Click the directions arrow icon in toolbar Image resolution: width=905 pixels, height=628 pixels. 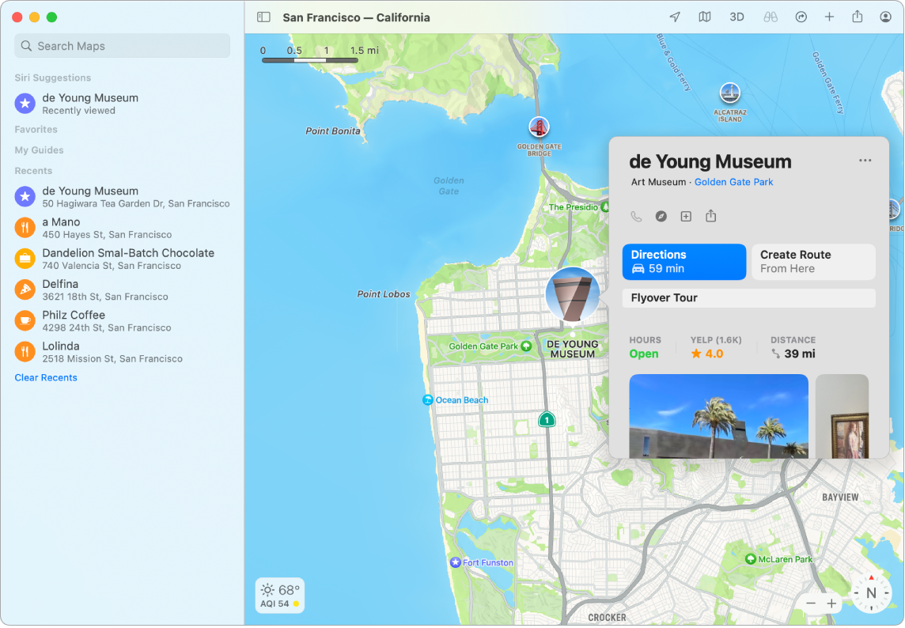point(801,17)
